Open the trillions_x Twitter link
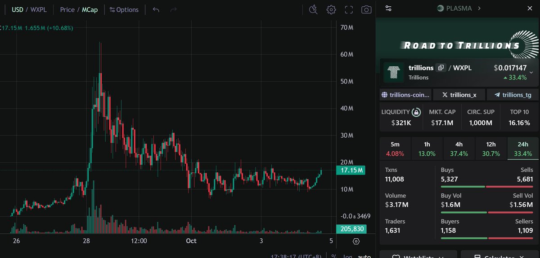 coord(460,95)
